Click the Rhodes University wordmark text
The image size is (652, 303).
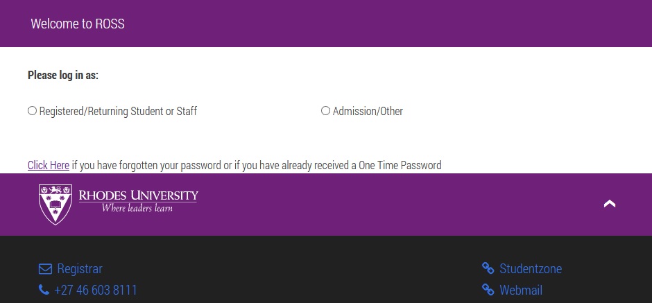click(x=139, y=195)
